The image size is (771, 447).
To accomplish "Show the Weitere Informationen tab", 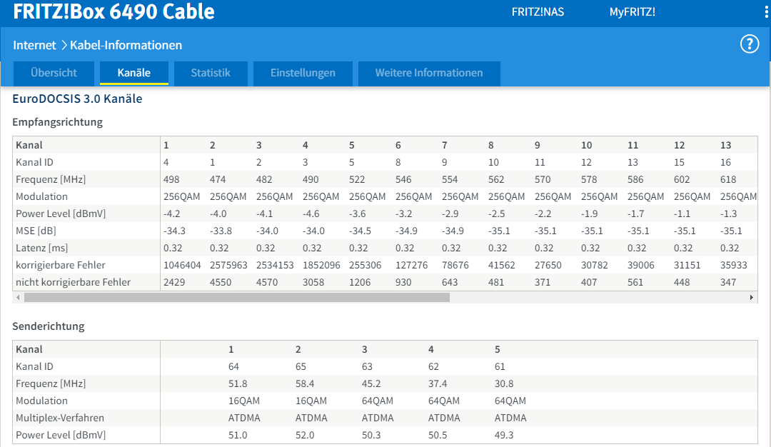I will pyautogui.click(x=429, y=73).
